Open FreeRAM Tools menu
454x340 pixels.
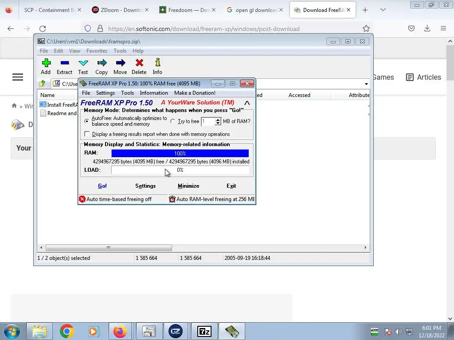(x=127, y=93)
